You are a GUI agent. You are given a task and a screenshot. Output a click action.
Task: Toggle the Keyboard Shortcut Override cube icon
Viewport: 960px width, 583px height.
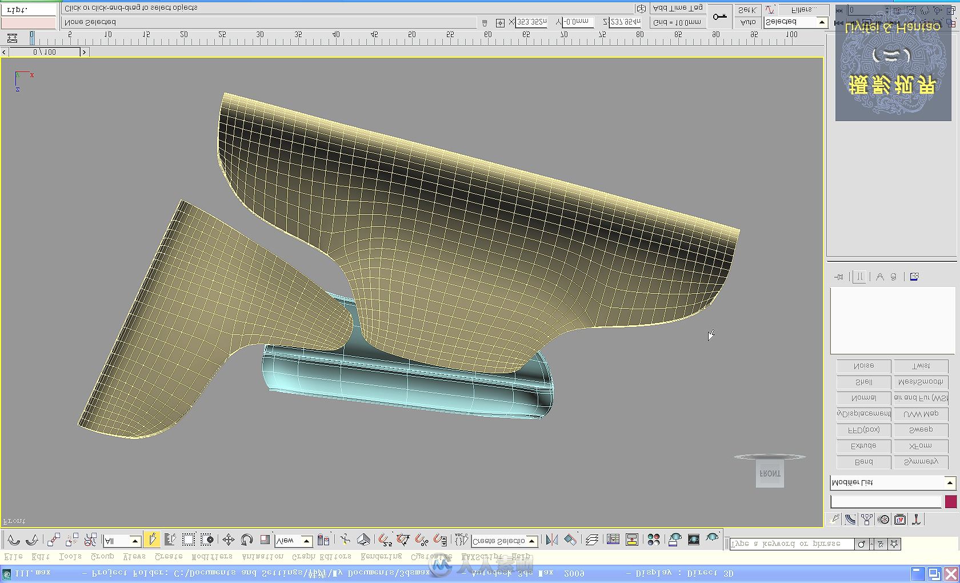point(363,540)
